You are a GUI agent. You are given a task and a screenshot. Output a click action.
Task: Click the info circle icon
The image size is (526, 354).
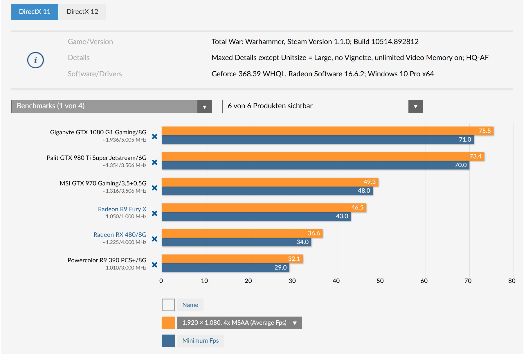pyautogui.click(x=35, y=60)
